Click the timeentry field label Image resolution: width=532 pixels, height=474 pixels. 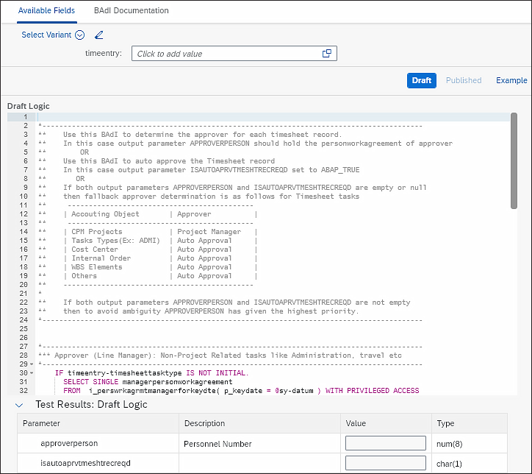[103, 53]
